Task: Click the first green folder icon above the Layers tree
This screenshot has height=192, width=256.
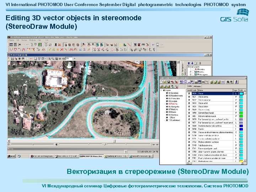Action: (x=161, y=86)
